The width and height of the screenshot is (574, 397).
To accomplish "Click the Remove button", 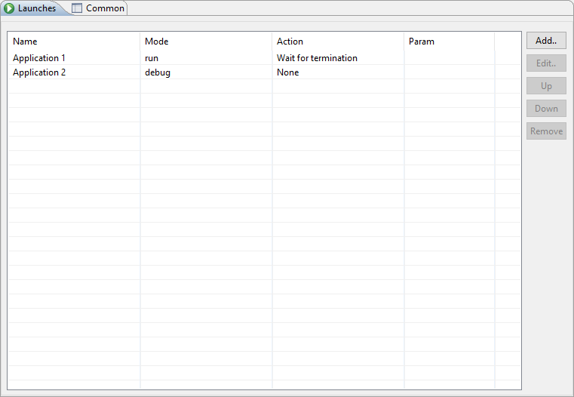I will coord(546,131).
